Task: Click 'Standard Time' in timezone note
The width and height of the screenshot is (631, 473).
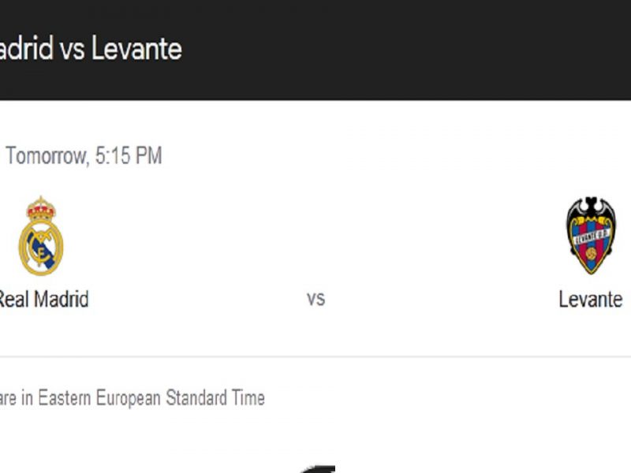Action: point(215,398)
